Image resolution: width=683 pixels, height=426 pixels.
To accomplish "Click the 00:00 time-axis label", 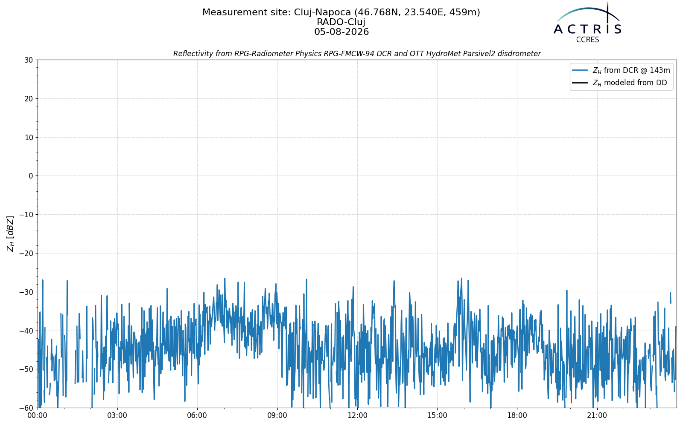I will 38,415.
